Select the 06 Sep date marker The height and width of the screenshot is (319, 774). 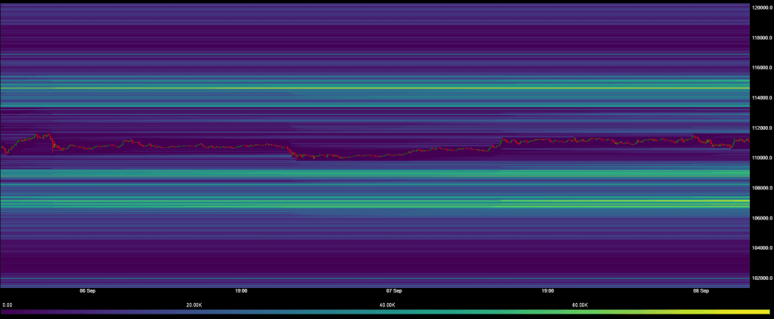(x=87, y=290)
